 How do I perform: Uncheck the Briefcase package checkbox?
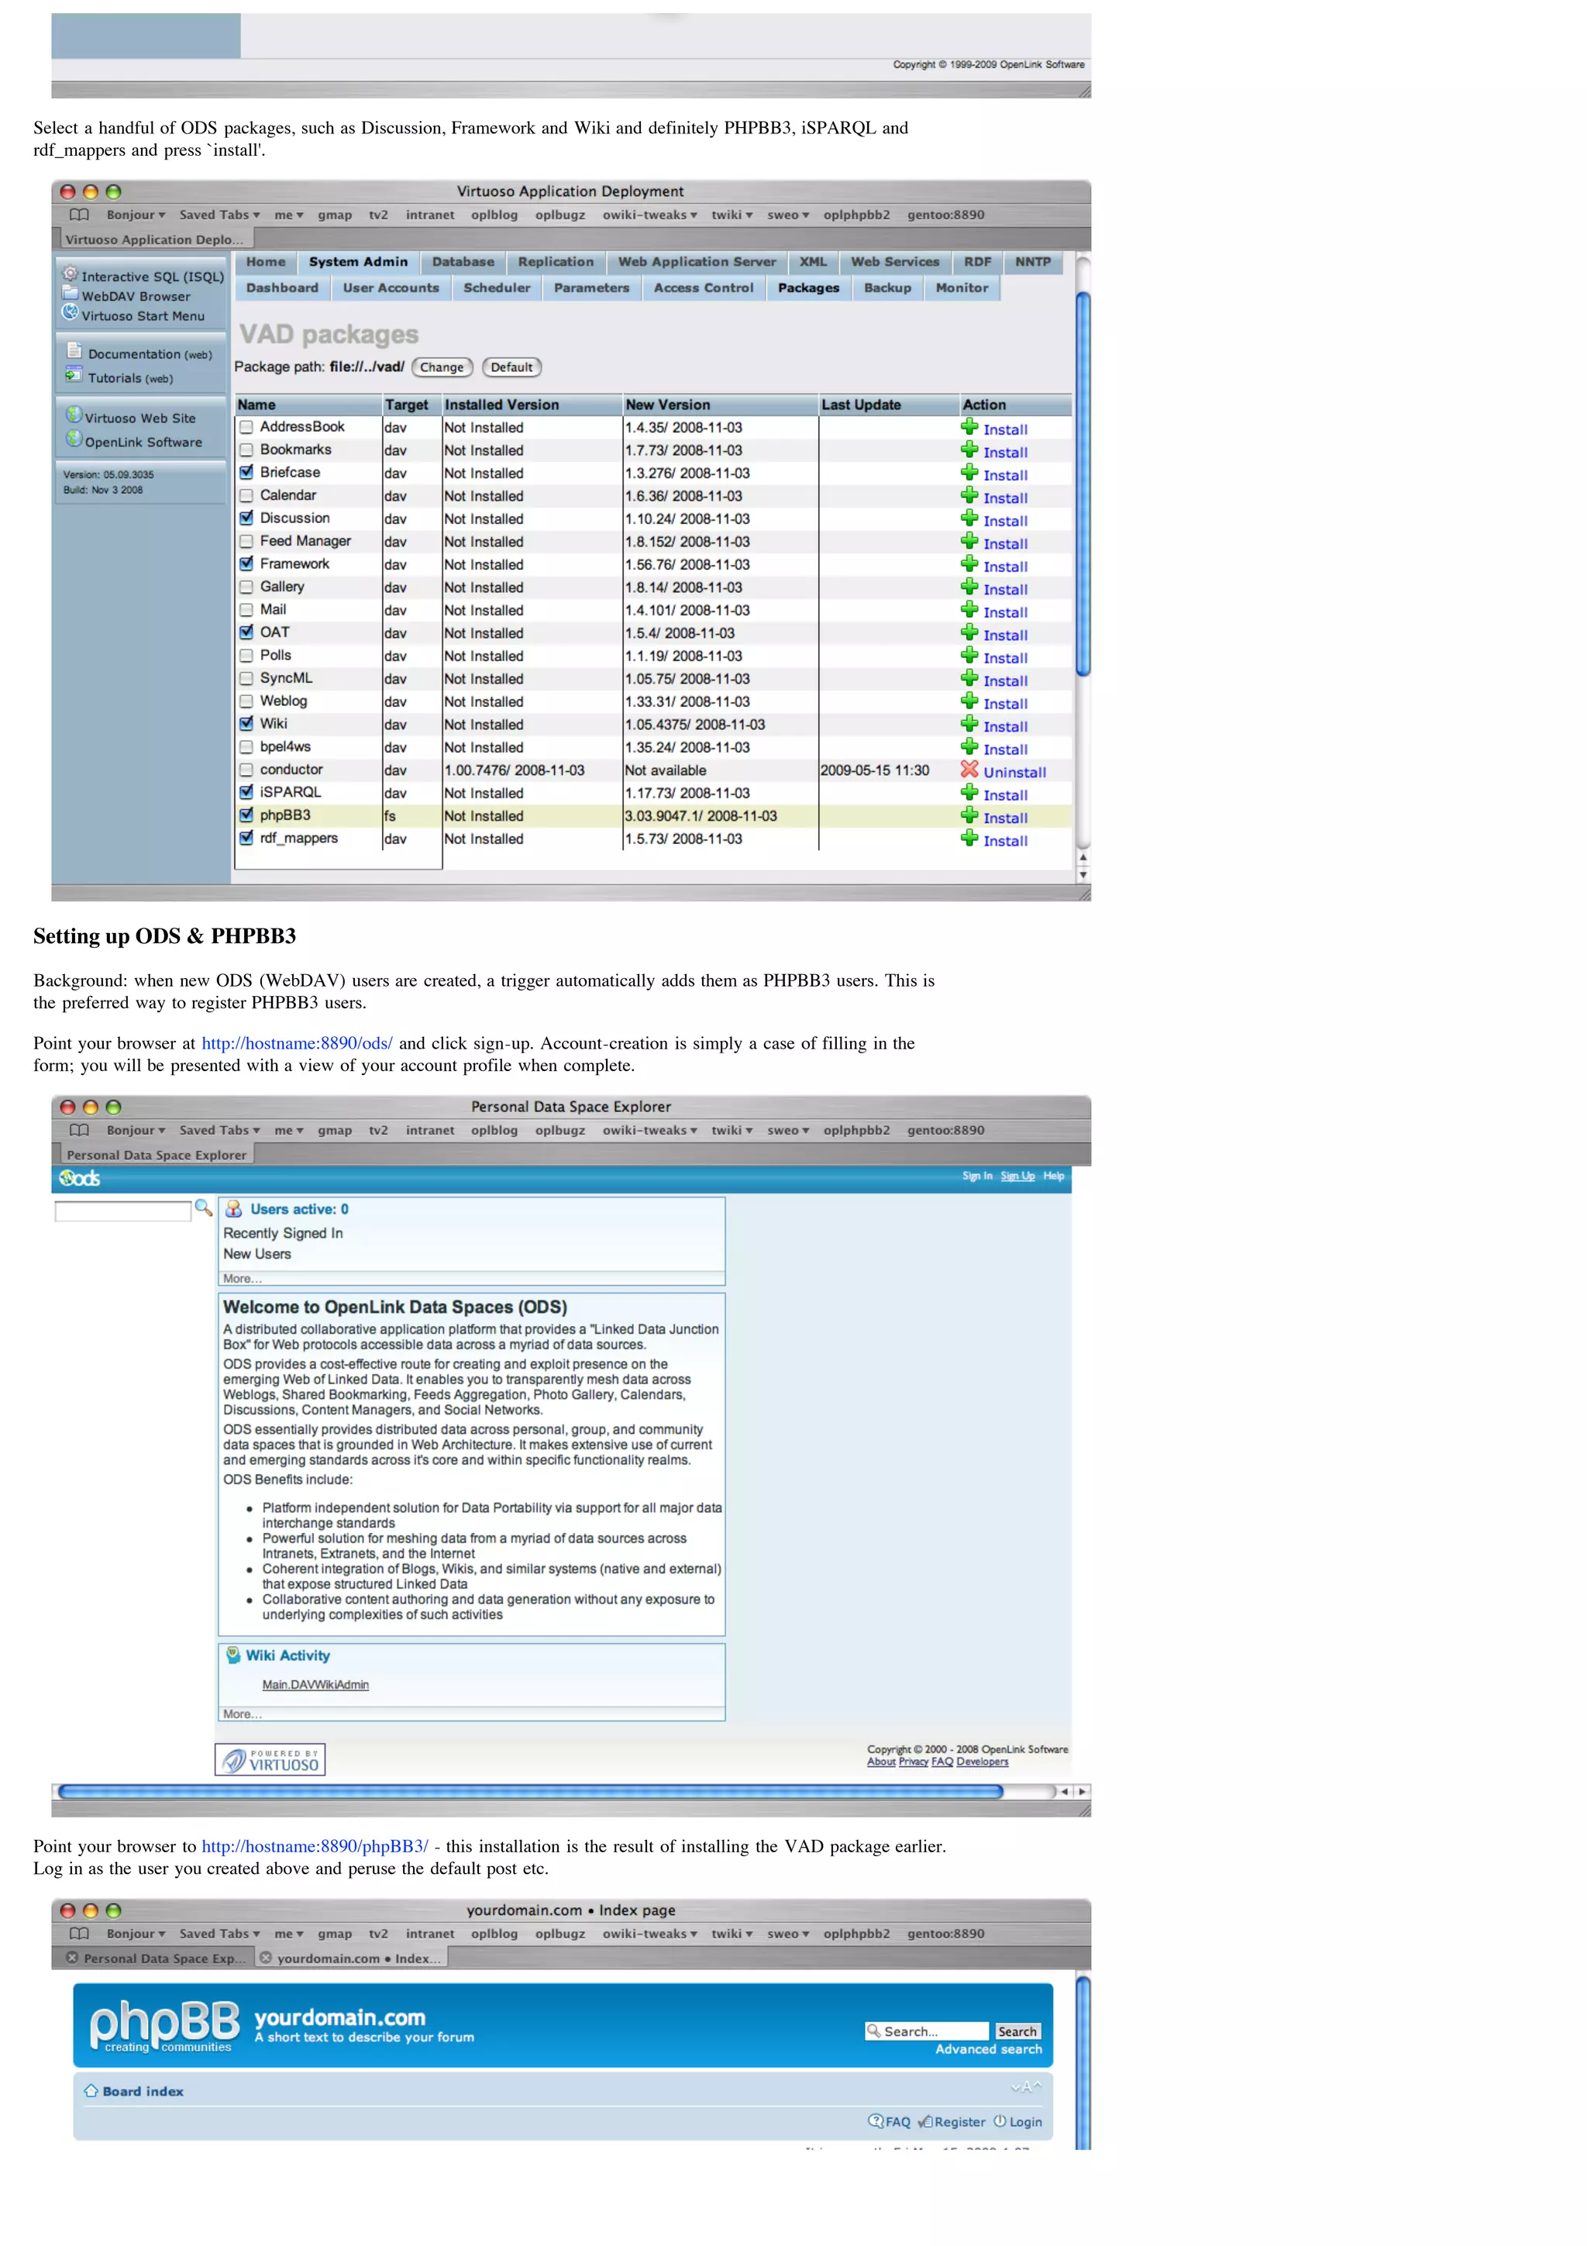(246, 473)
